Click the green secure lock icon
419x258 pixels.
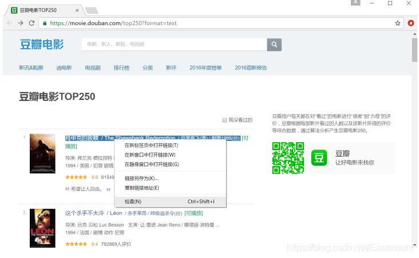tap(45, 24)
